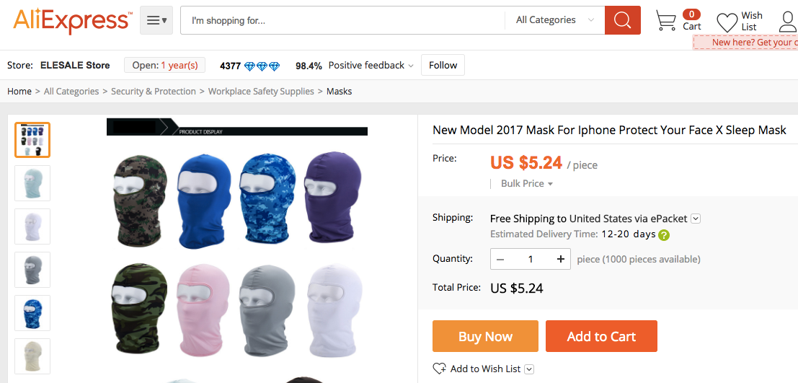
Task: Click the orange search magnifier button
Action: [x=622, y=20]
